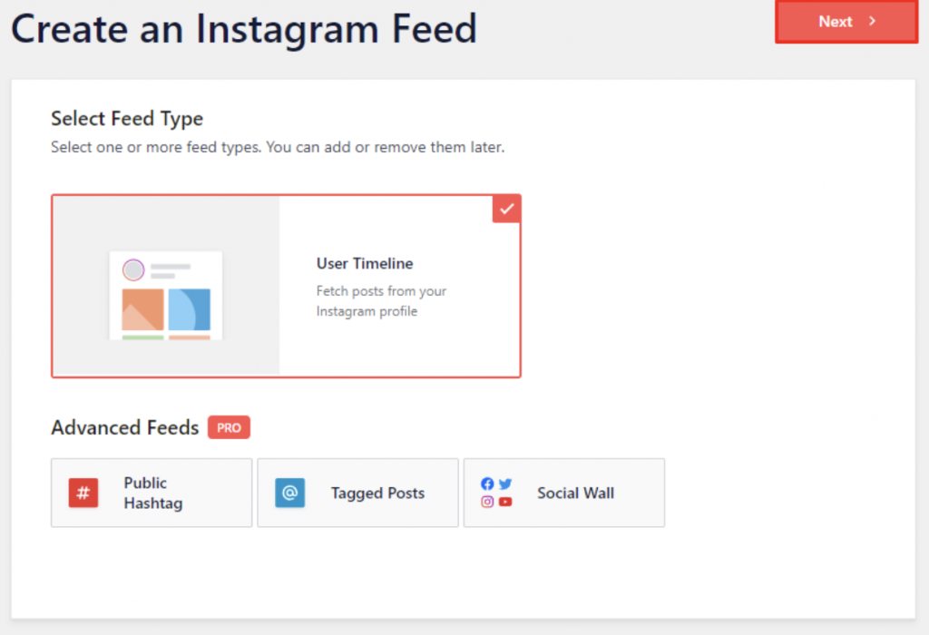Screen dimensions: 929x635
Task: Enable the Social Wall feed type
Action: [564, 493]
